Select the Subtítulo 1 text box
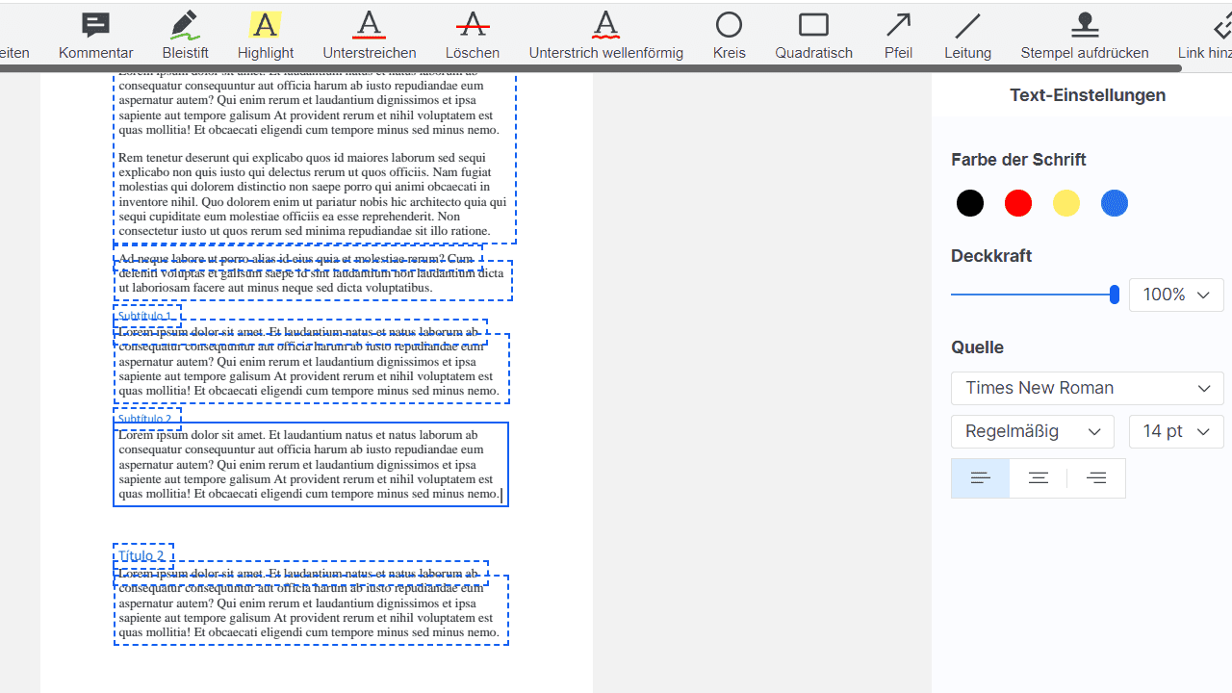This screenshot has height=693, width=1232. point(146,316)
